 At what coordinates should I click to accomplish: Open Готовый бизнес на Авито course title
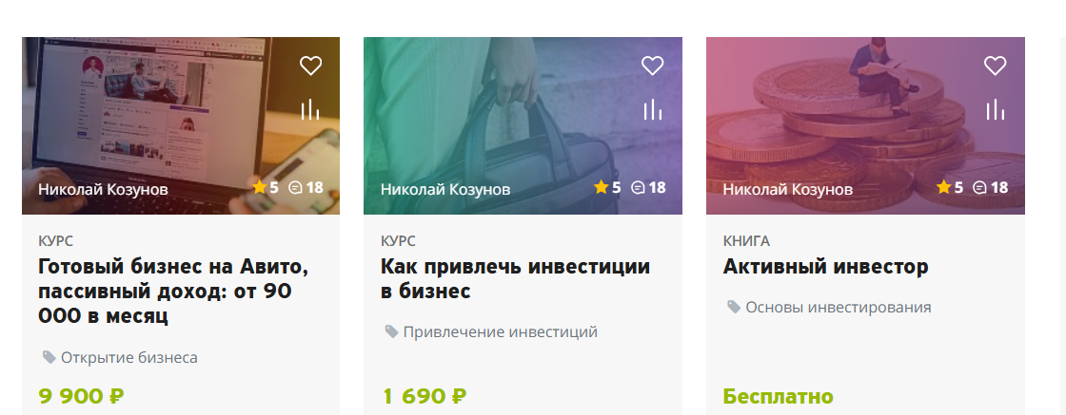pyautogui.click(x=173, y=291)
